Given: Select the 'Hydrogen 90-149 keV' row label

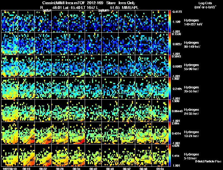Looking at the screenshot, I should [192, 45].
